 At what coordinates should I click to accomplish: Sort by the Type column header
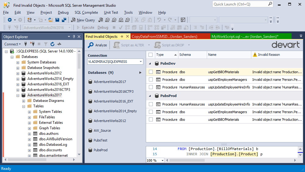point(166,55)
